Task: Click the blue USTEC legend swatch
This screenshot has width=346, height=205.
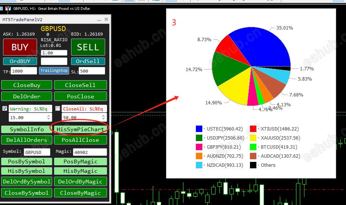Action: tap(199, 129)
